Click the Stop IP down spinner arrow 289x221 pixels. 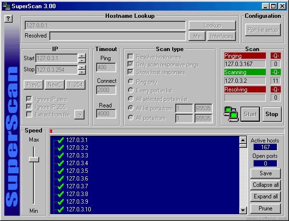point(82,72)
